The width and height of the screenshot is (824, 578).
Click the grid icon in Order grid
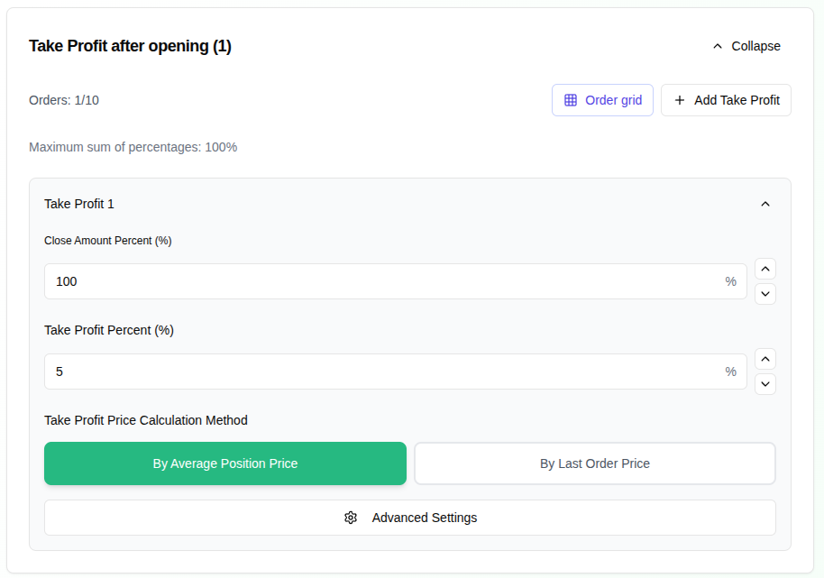click(571, 100)
